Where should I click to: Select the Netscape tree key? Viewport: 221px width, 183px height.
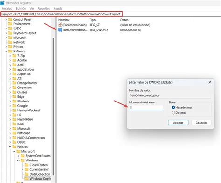pyautogui.click(x=24, y=133)
